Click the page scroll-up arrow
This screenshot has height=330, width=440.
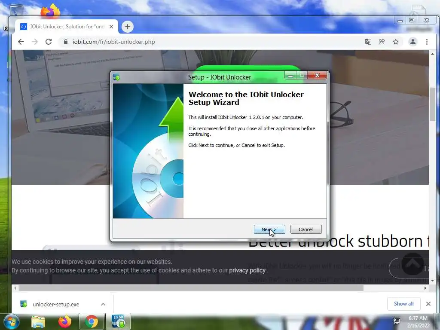click(x=432, y=54)
